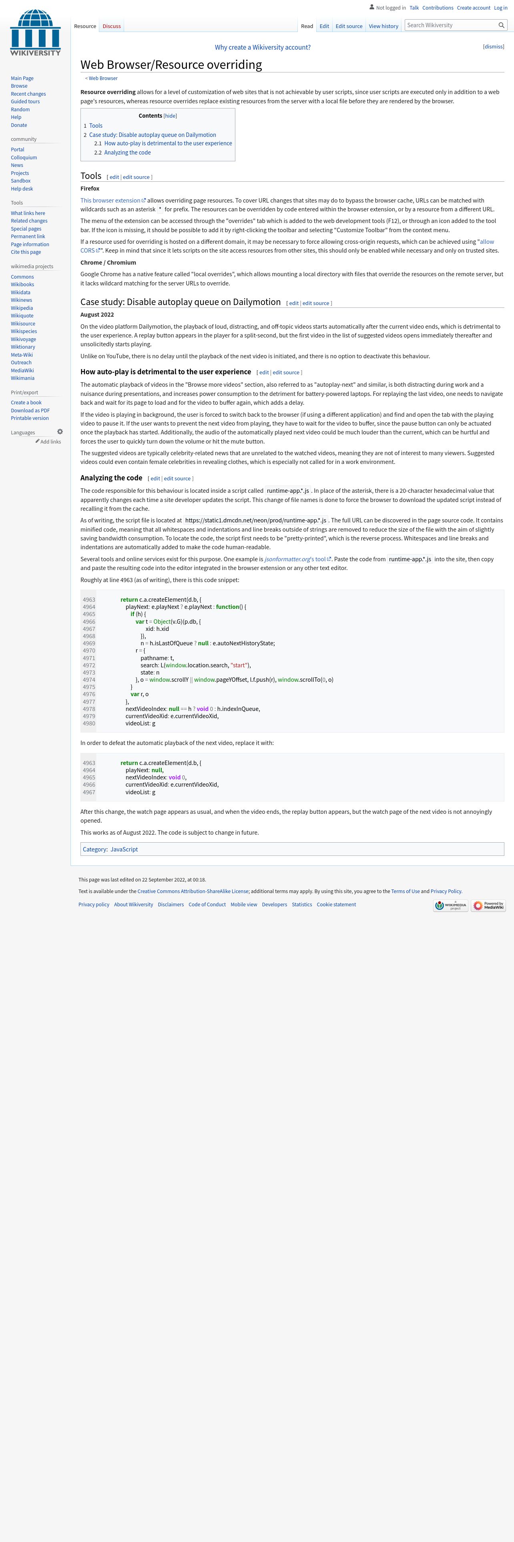This screenshot has height=1542, width=514.
Task: Click the search magnifier icon
Action: click(x=502, y=25)
